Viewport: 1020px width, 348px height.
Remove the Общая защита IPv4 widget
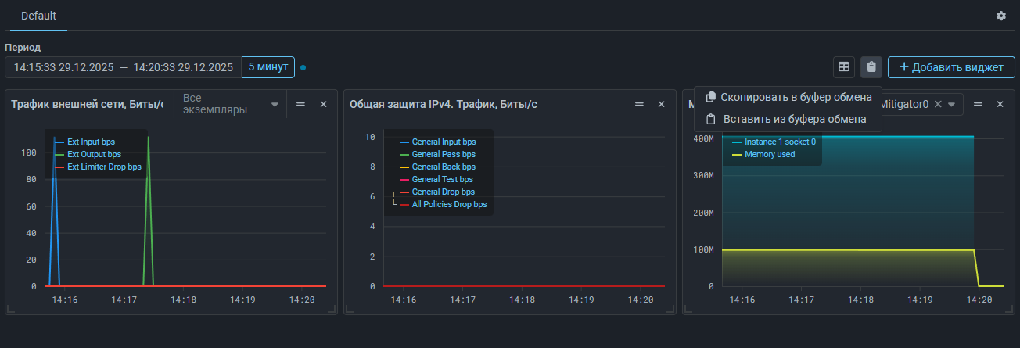pyautogui.click(x=661, y=104)
